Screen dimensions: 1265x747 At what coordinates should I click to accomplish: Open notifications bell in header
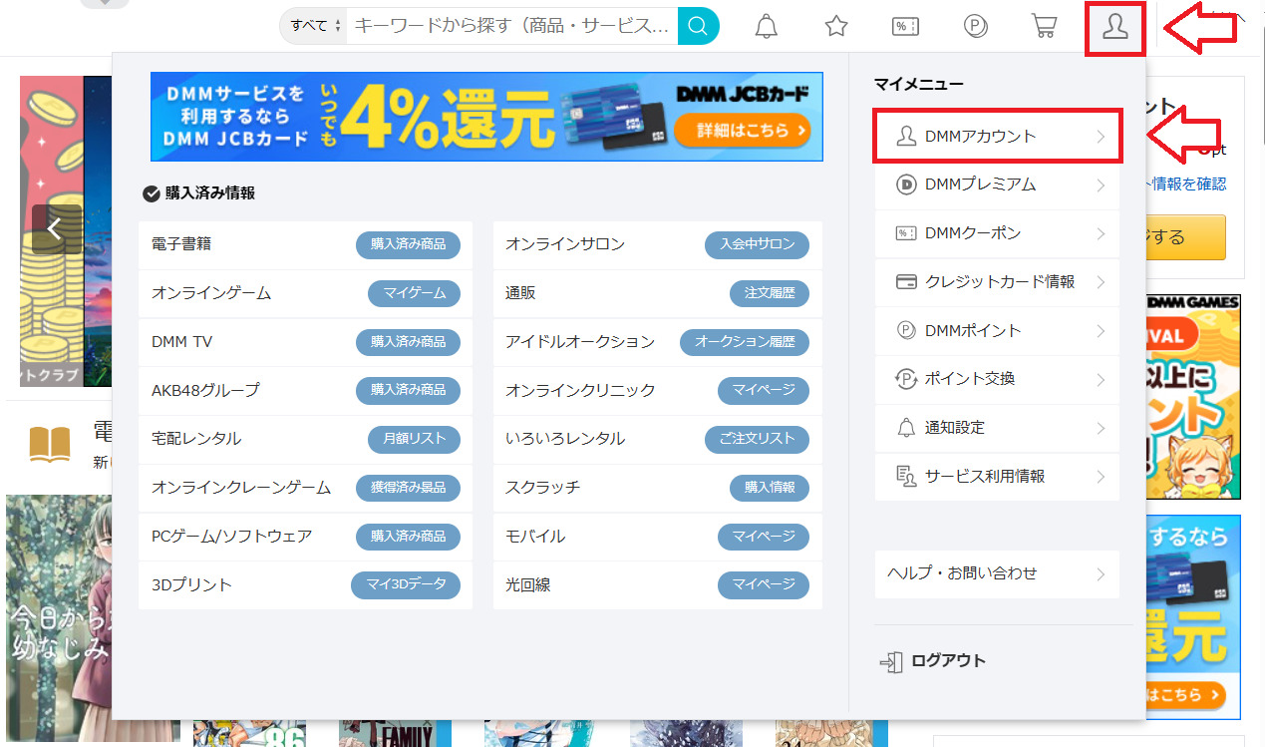766,27
